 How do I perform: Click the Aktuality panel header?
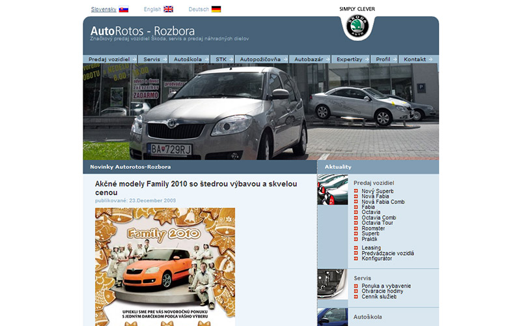pyautogui.click(x=378, y=167)
